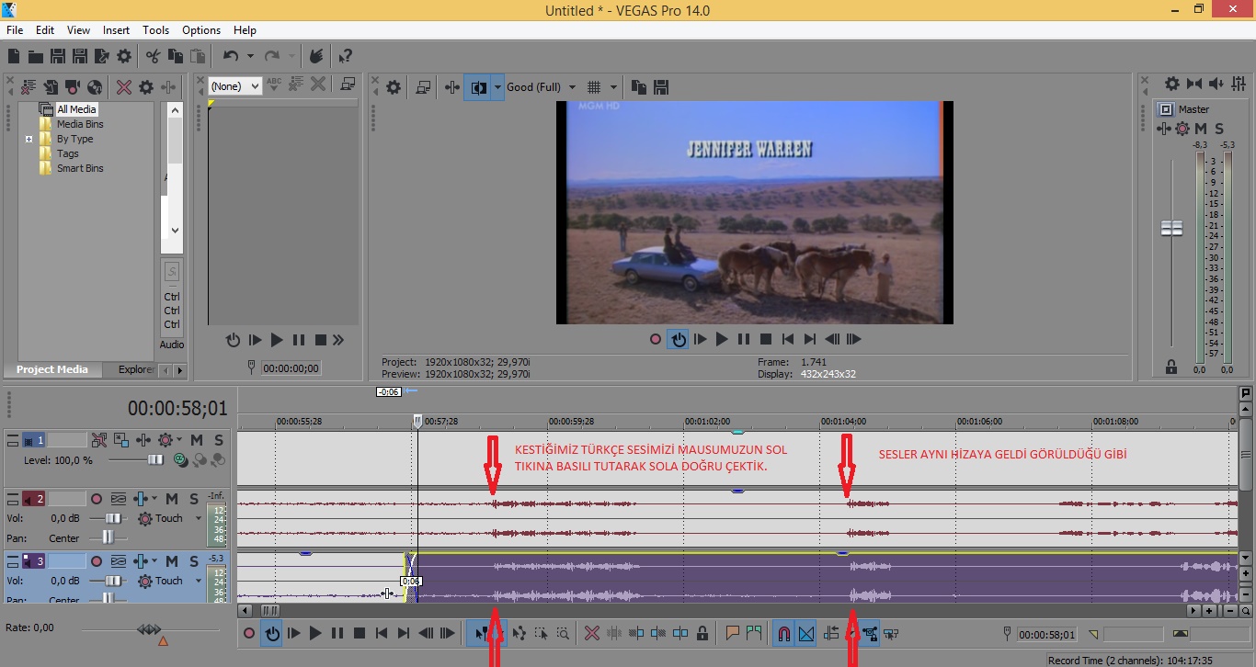
Task: Click the Open project folder icon
Action: [x=36, y=56]
